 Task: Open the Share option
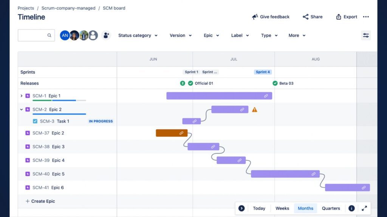(313, 17)
